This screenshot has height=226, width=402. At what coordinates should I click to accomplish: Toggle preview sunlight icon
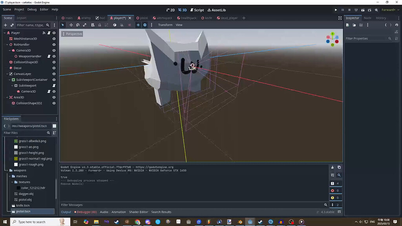pyautogui.click(x=138, y=25)
